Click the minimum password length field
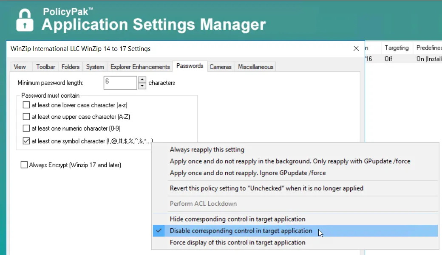This screenshot has height=255, width=442. point(120,83)
